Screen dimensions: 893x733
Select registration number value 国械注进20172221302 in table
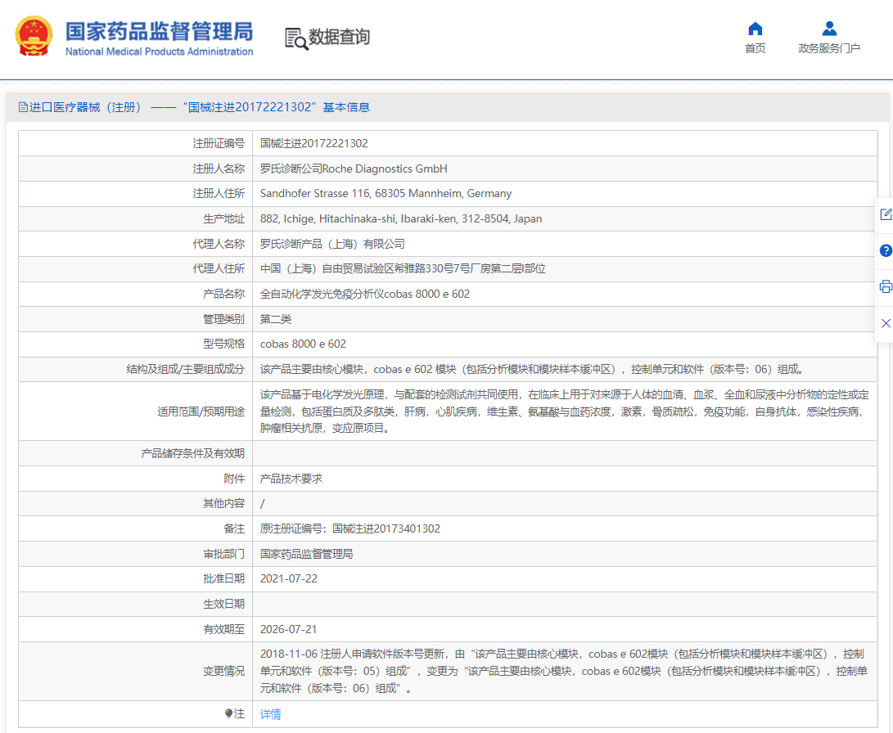click(x=313, y=143)
